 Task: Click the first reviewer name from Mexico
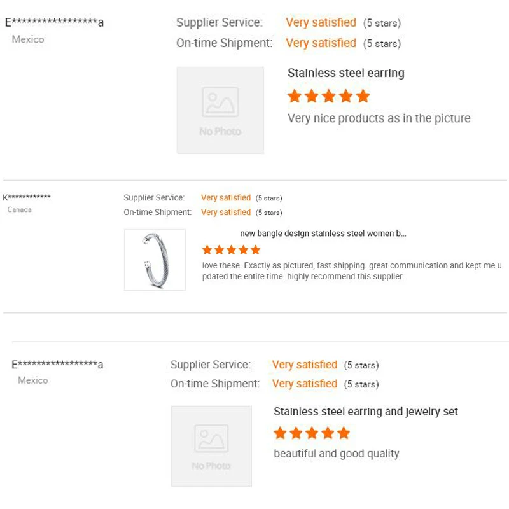point(54,23)
